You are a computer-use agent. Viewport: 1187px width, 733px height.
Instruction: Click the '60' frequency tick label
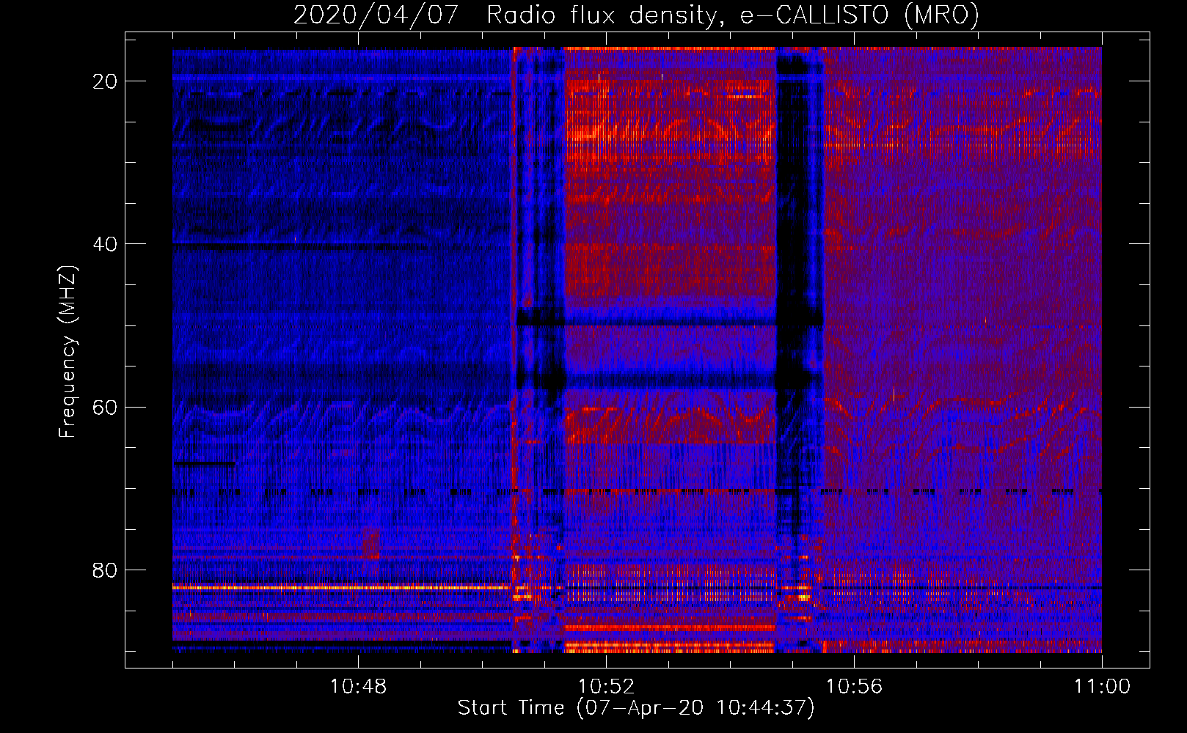(105, 407)
